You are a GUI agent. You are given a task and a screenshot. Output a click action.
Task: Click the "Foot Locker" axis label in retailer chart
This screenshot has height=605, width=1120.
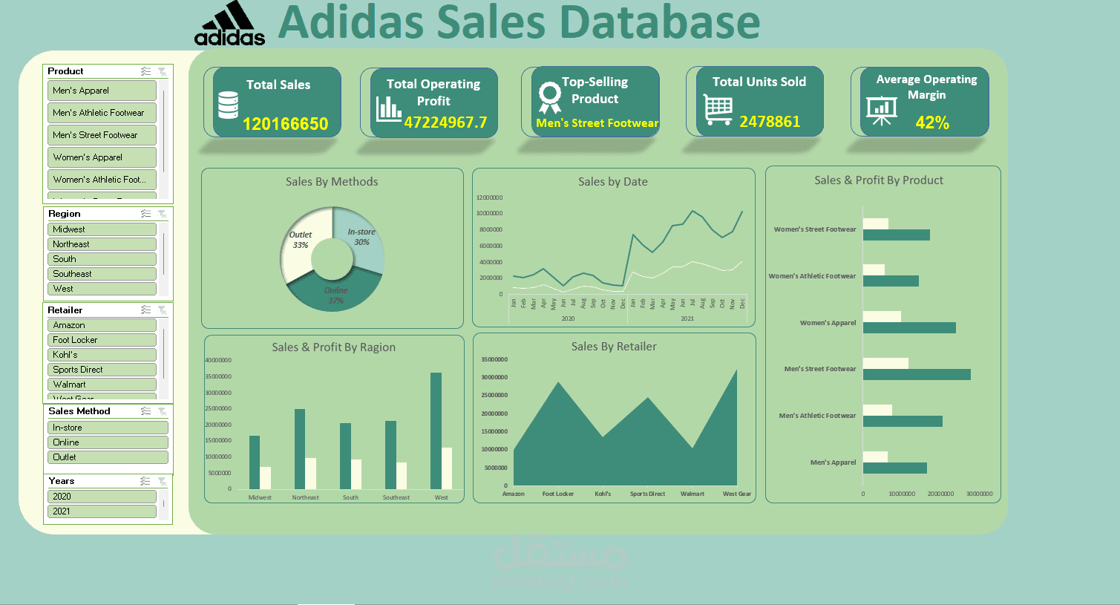pos(558,494)
